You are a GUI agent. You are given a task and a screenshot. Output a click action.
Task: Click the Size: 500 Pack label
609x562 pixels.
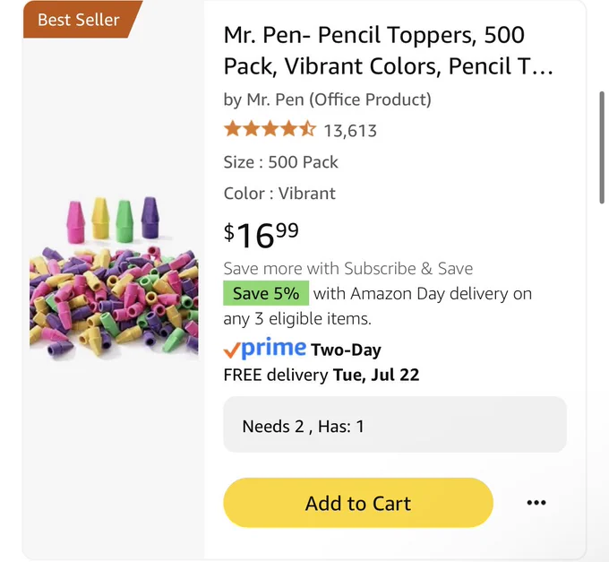280,162
